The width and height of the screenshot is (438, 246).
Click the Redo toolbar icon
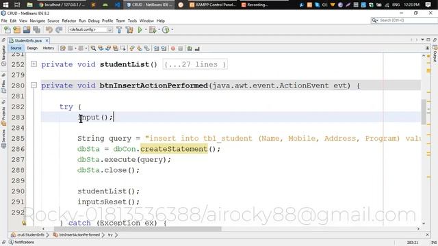click(x=59, y=29)
